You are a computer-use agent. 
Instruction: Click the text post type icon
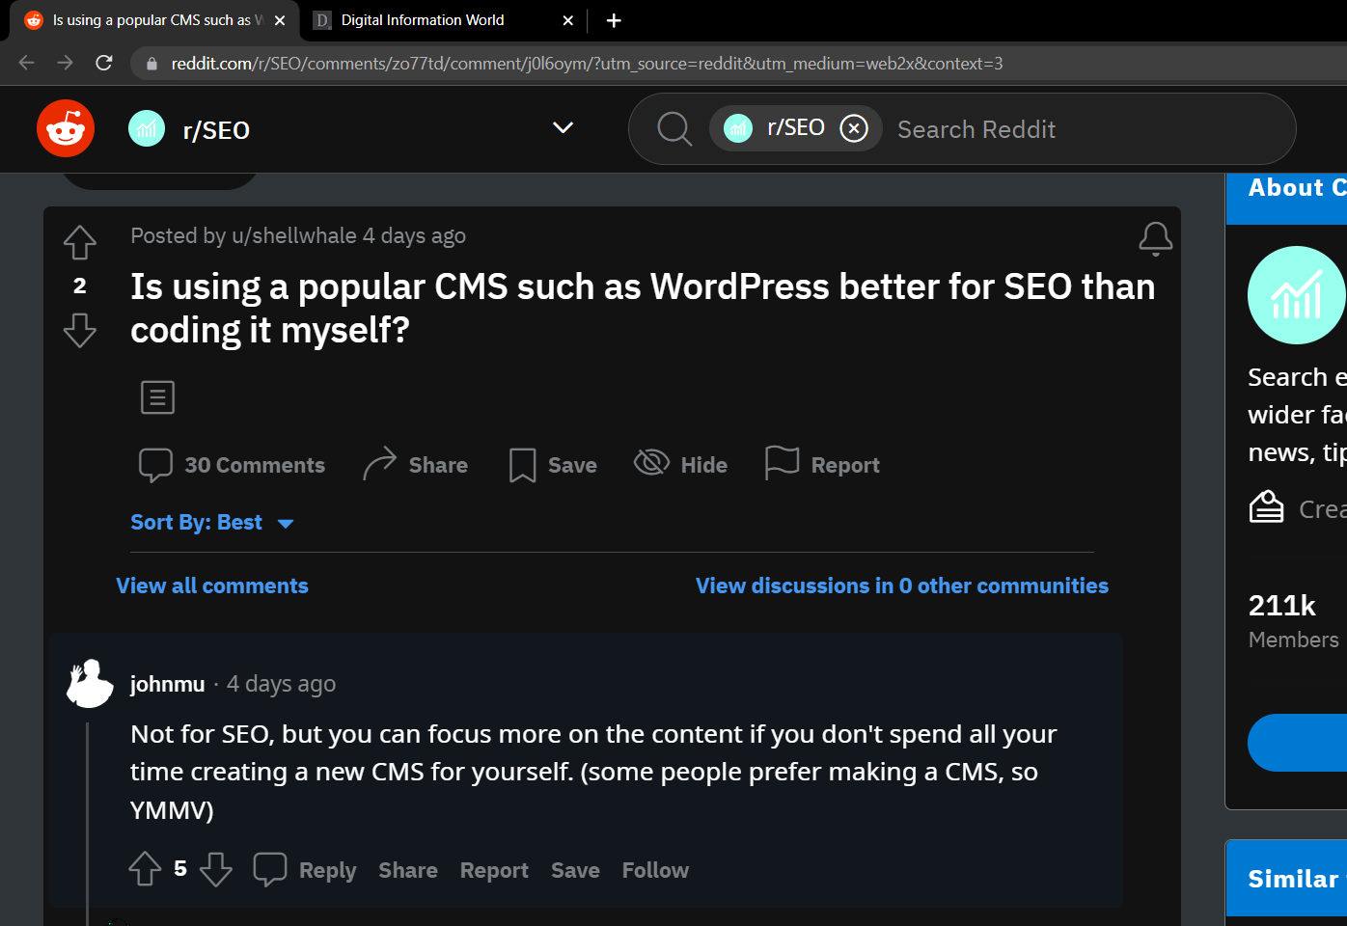point(157,396)
